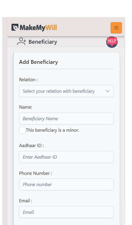Click the 'Phone Number :' label
The width and height of the screenshot is (132, 225).
pyautogui.click(x=36, y=173)
